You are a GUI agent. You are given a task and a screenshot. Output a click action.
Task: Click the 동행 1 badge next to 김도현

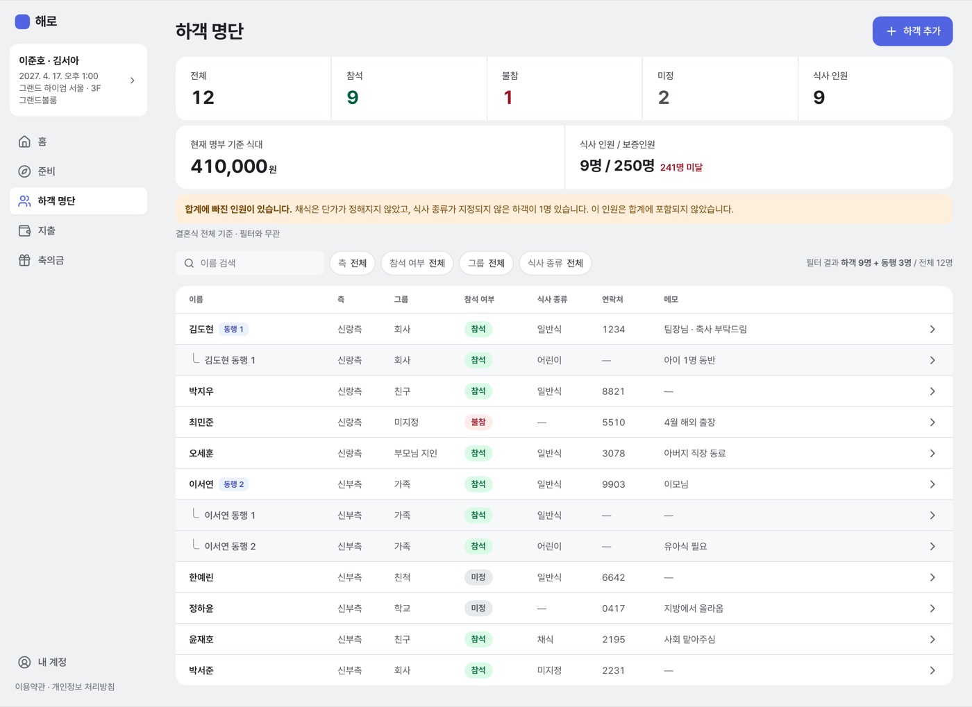[x=234, y=330]
